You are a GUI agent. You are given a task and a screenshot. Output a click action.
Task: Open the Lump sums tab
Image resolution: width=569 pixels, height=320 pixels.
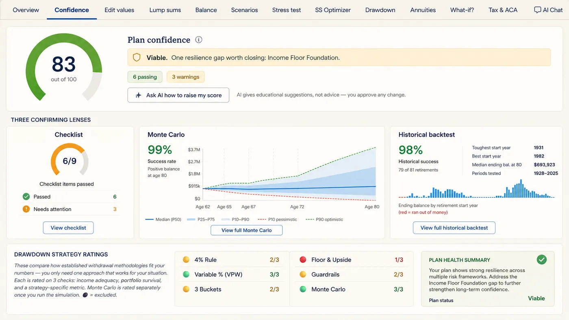165,10
